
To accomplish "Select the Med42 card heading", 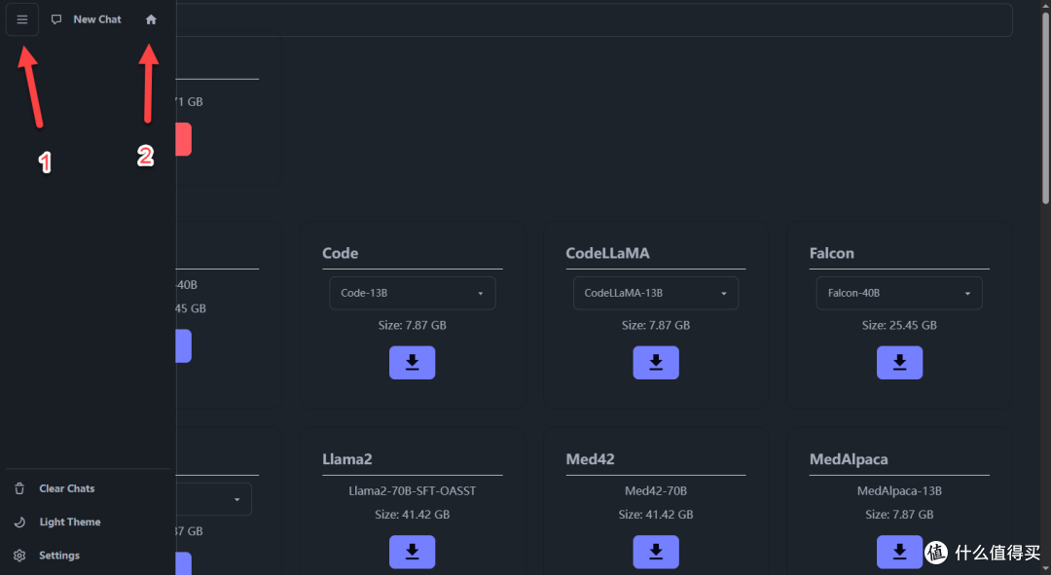I will (590, 459).
